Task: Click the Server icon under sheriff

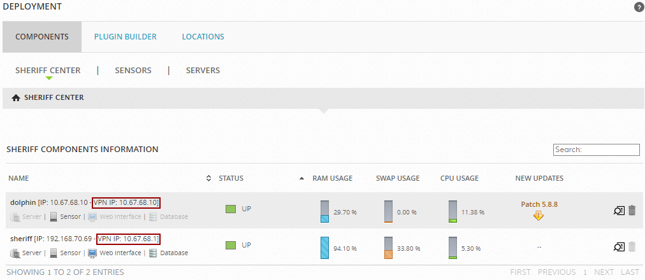Action: (x=15, y=253)
